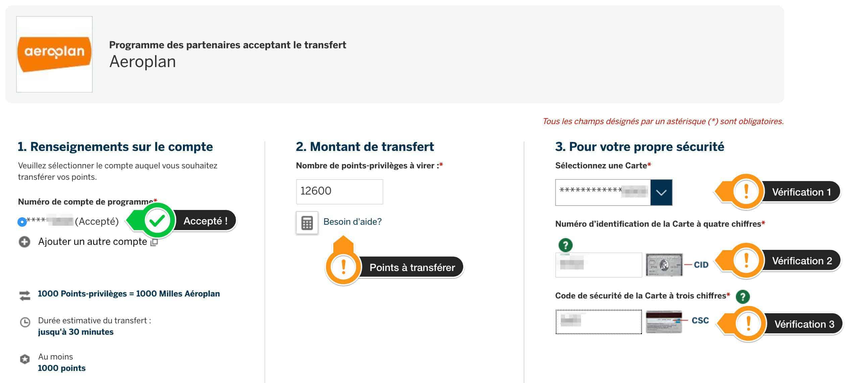This screenshot has height=383, width=858.
Task: Click help icon for three-digit security code
Action: point(743,296)
